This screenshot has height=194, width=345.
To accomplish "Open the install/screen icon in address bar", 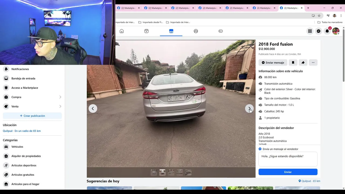I will pos(313,16).
